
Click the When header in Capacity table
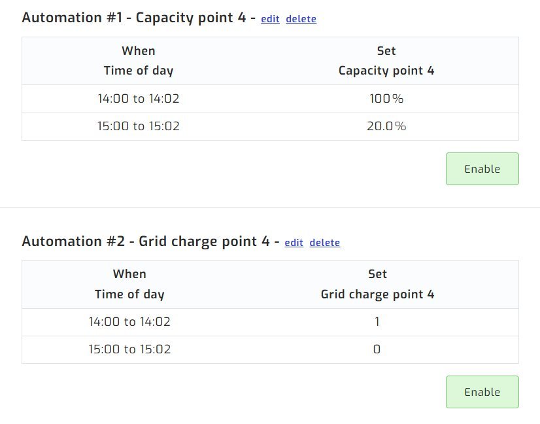139,51
